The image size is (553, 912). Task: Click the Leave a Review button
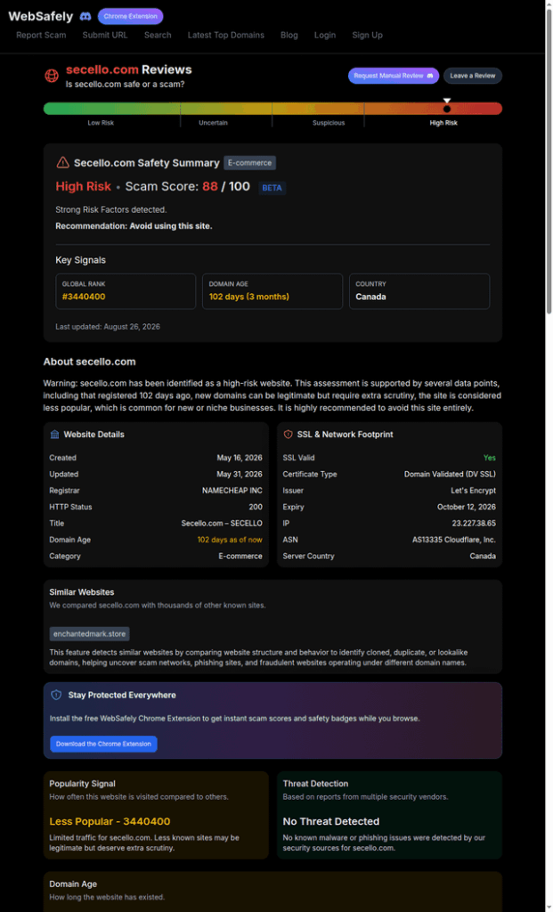pyautogui.click(x=473, y=76)
